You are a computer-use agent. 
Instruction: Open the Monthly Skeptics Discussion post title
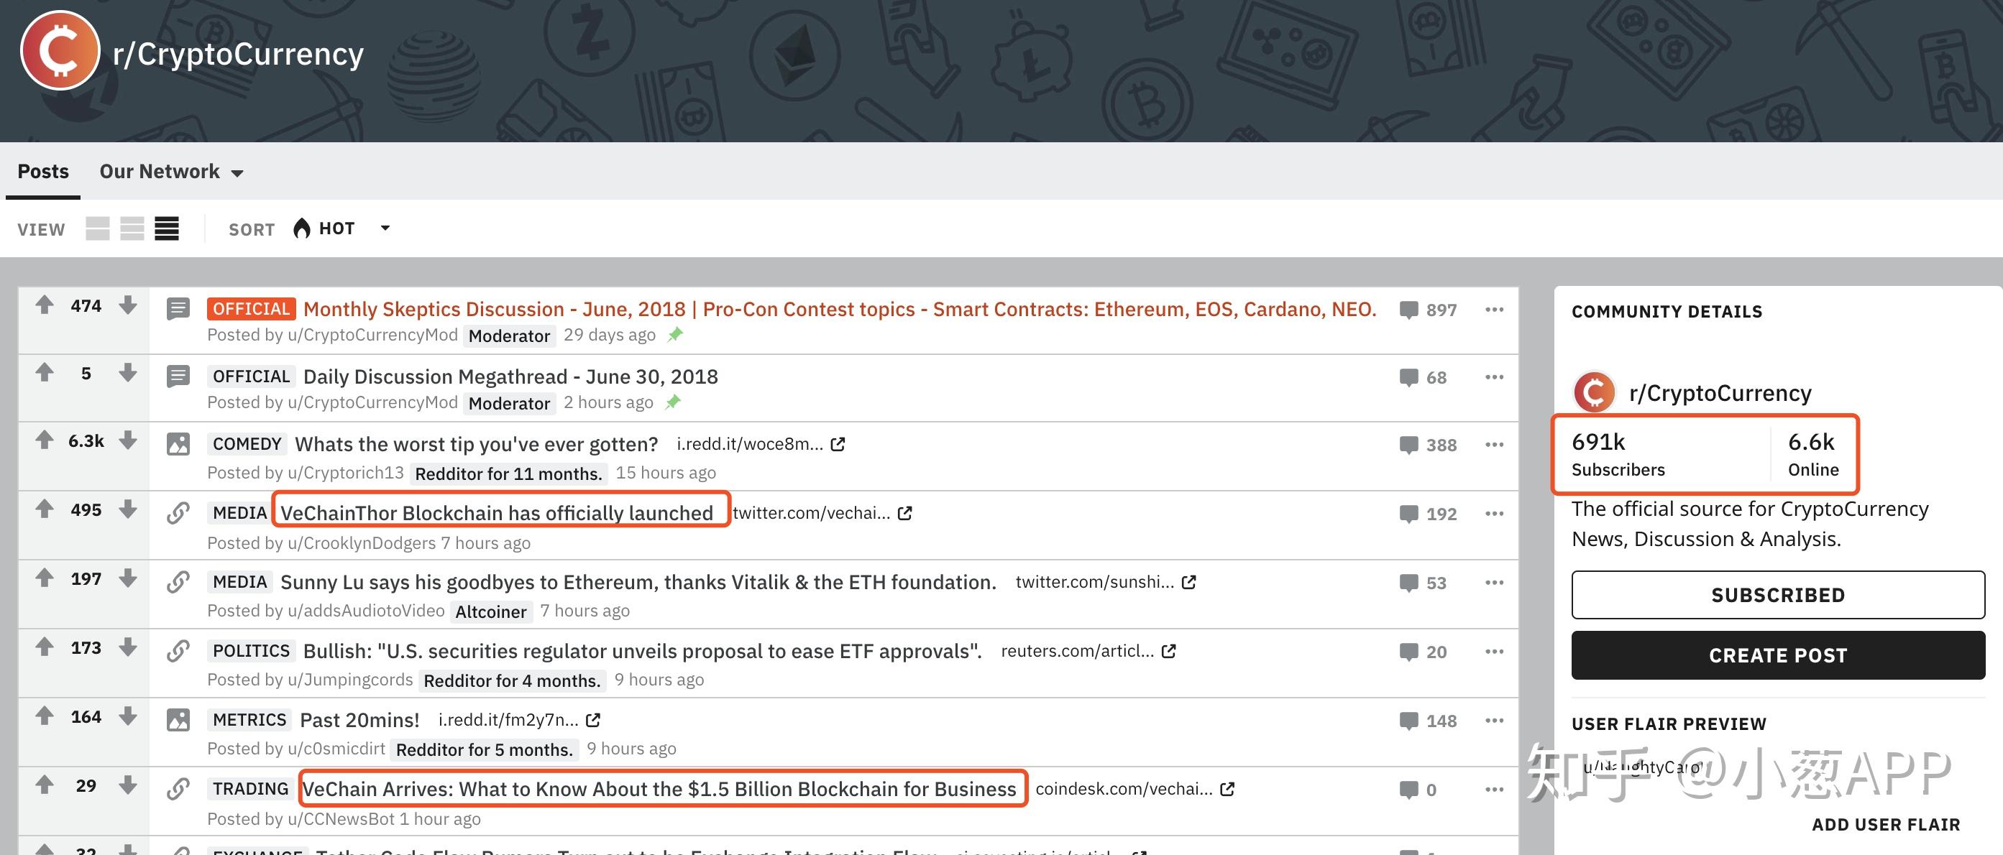click(x=840, y=310)
